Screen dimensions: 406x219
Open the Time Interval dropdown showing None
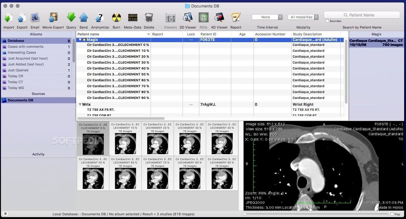pyautogui.click(x=267, y=17)
